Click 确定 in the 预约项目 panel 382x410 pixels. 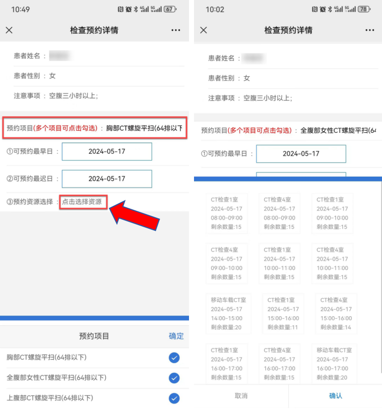[x=176, y=336]
